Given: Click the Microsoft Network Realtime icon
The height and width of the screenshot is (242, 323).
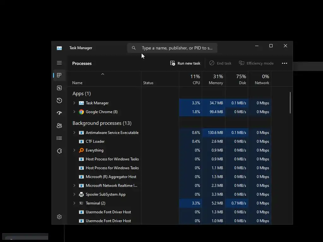Looking at the screenshot, I should tap(81, 186).
